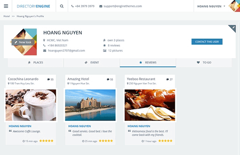Open the DirectoryEngine logo link
Image resolution: width=240 pixels, height=155 pixels.
33,6
